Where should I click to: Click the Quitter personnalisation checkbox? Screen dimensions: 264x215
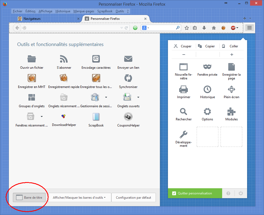click(x=174, y=193)
